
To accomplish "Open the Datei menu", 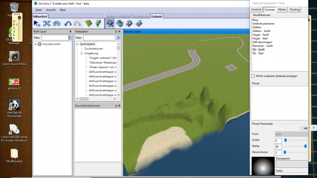I will tap(39, 10).
